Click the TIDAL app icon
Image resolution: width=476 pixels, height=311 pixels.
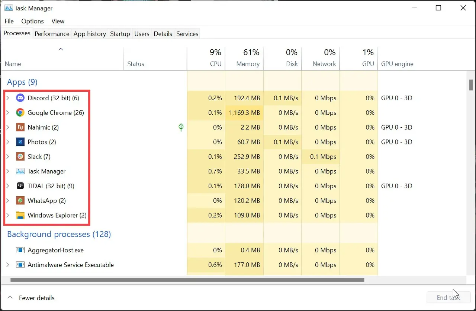[x=20, y=186]
